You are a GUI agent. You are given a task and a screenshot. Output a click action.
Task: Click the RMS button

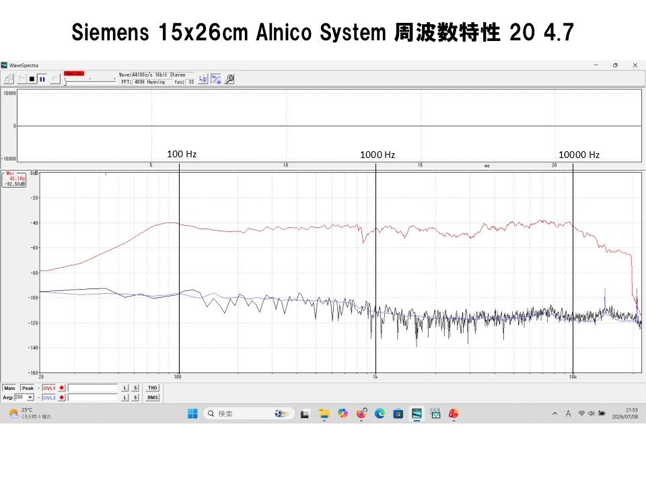(153, 397)
